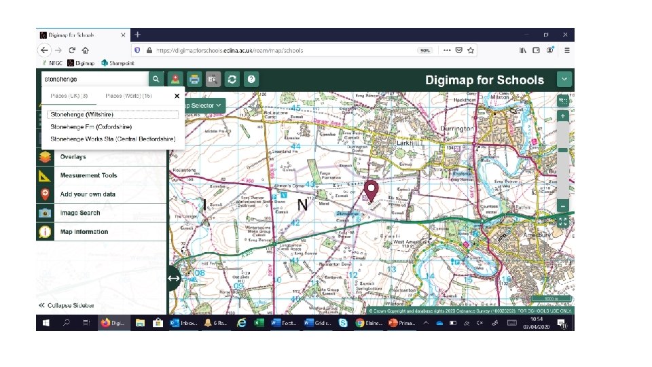Zoom out with the minus button
This screenshot has width=652, height=367.
pyautogui.click(x=562, y=206)
